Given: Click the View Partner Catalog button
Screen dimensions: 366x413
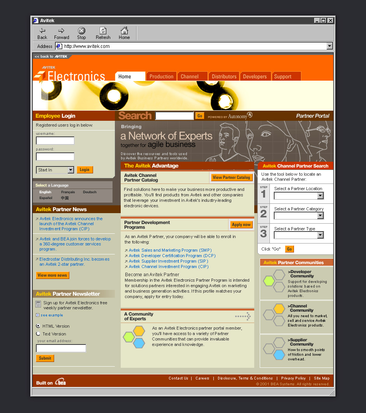Looking at the screenshot, I should [x=231, y=178].
